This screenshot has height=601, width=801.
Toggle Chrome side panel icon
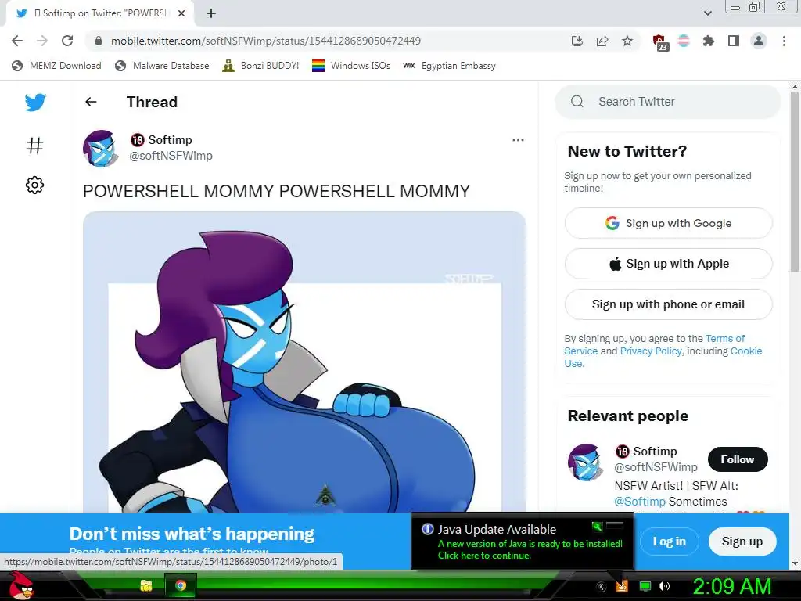pos(734,41)
